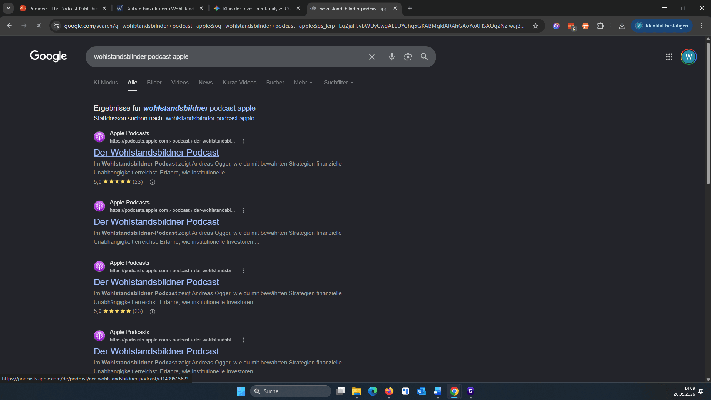The height and width of the screenshot is (400, 711).
Task: Select the News search tab
Action: [x=206, y=83]
